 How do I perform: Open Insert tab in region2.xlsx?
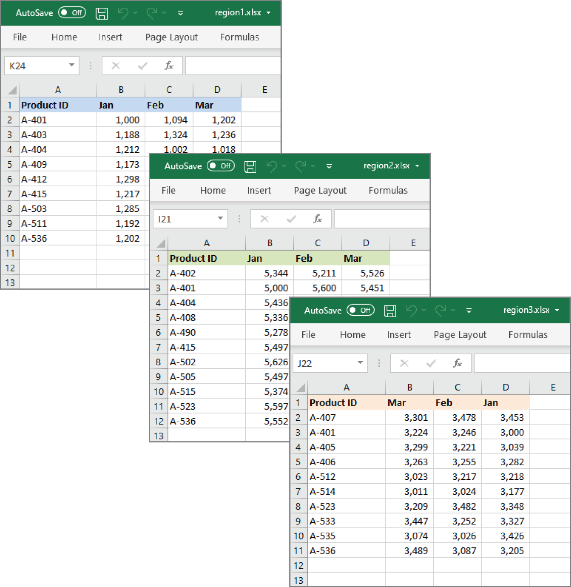tap(259, 190)
